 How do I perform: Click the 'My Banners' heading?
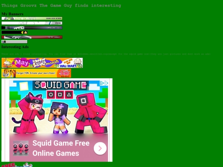click(12, 14)
